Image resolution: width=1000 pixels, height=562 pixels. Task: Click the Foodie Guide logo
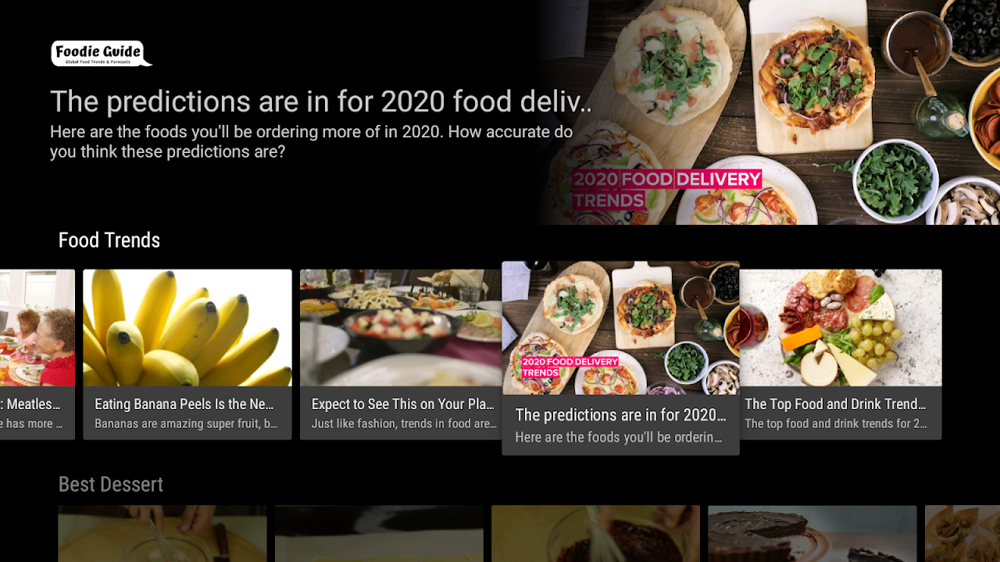coord(102,53)
